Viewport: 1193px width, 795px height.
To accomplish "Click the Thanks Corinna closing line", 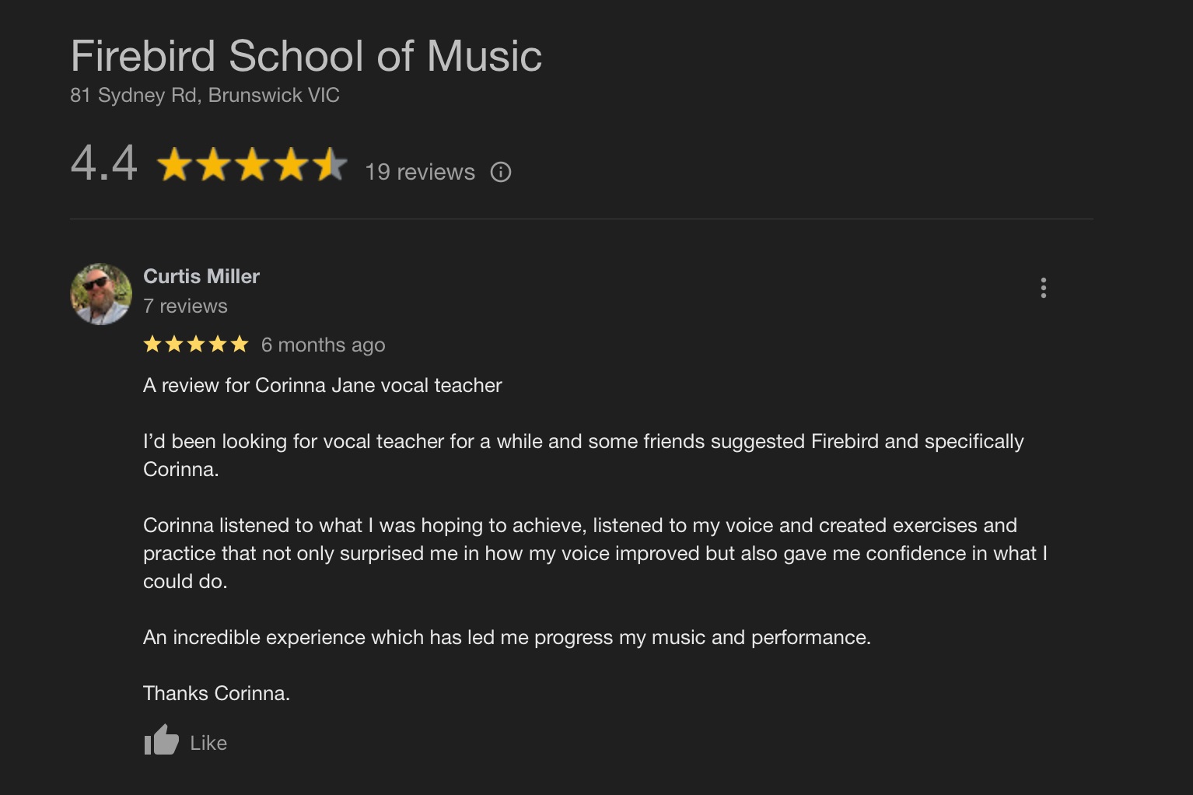I will point(216,693).
